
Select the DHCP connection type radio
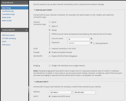coord(50,22)
